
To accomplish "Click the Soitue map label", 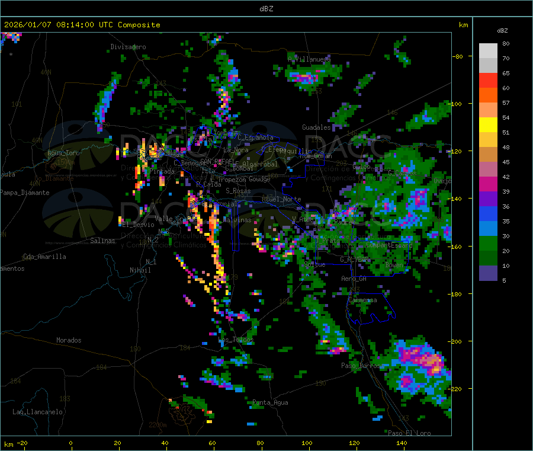I will point(314,264).
